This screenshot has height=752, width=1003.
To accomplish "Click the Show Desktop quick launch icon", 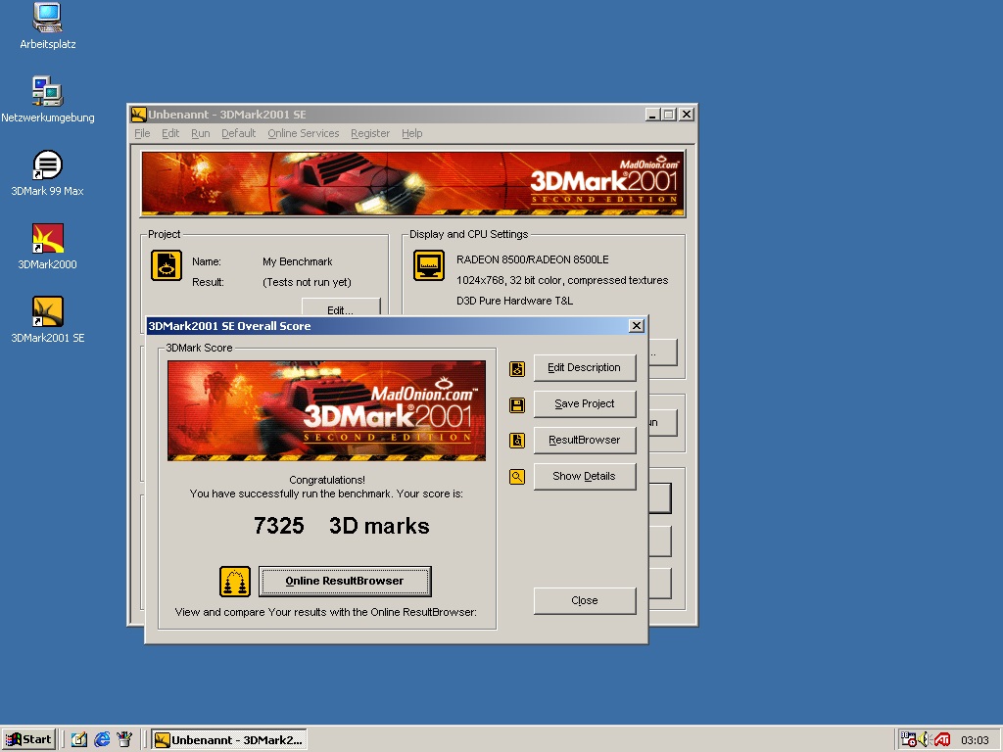I will point(78,740).
